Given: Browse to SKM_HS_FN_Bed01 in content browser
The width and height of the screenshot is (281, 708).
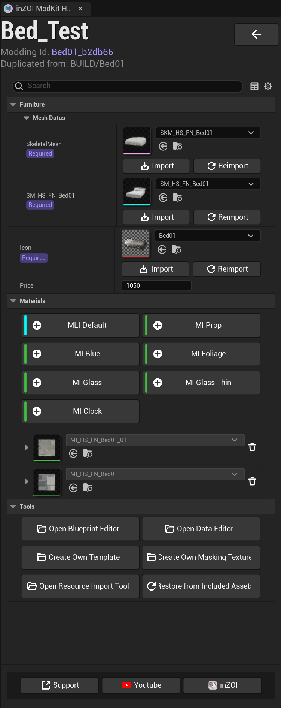Looking at the screenshot, I should tap(178, 146).
